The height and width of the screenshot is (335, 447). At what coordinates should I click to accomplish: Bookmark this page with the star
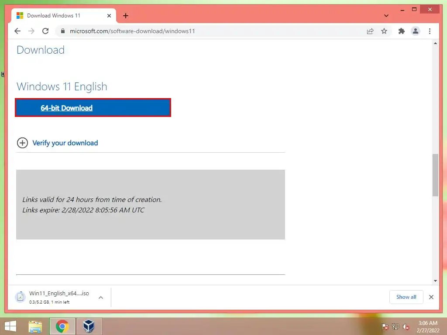[x=384, y=31]
